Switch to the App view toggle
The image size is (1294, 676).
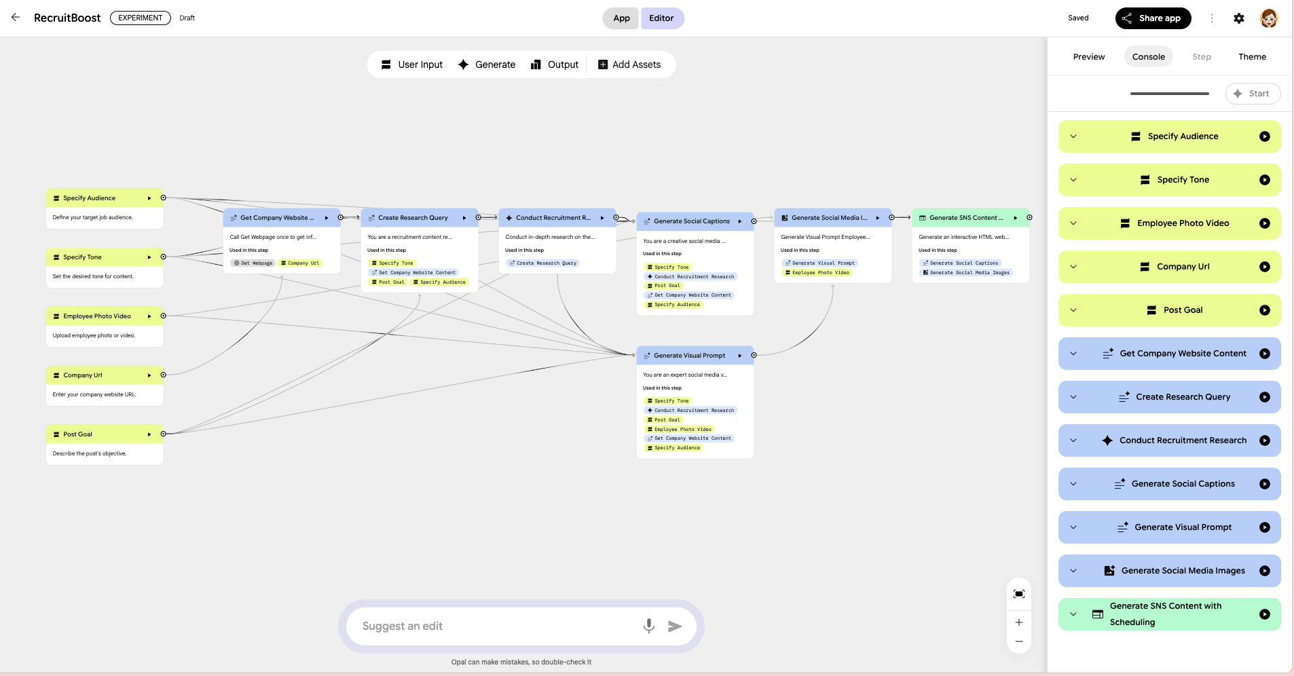[x=621, y=18]
